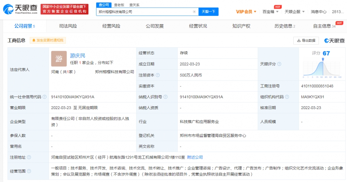Click the 天眼一下 search button

point(209,12)
